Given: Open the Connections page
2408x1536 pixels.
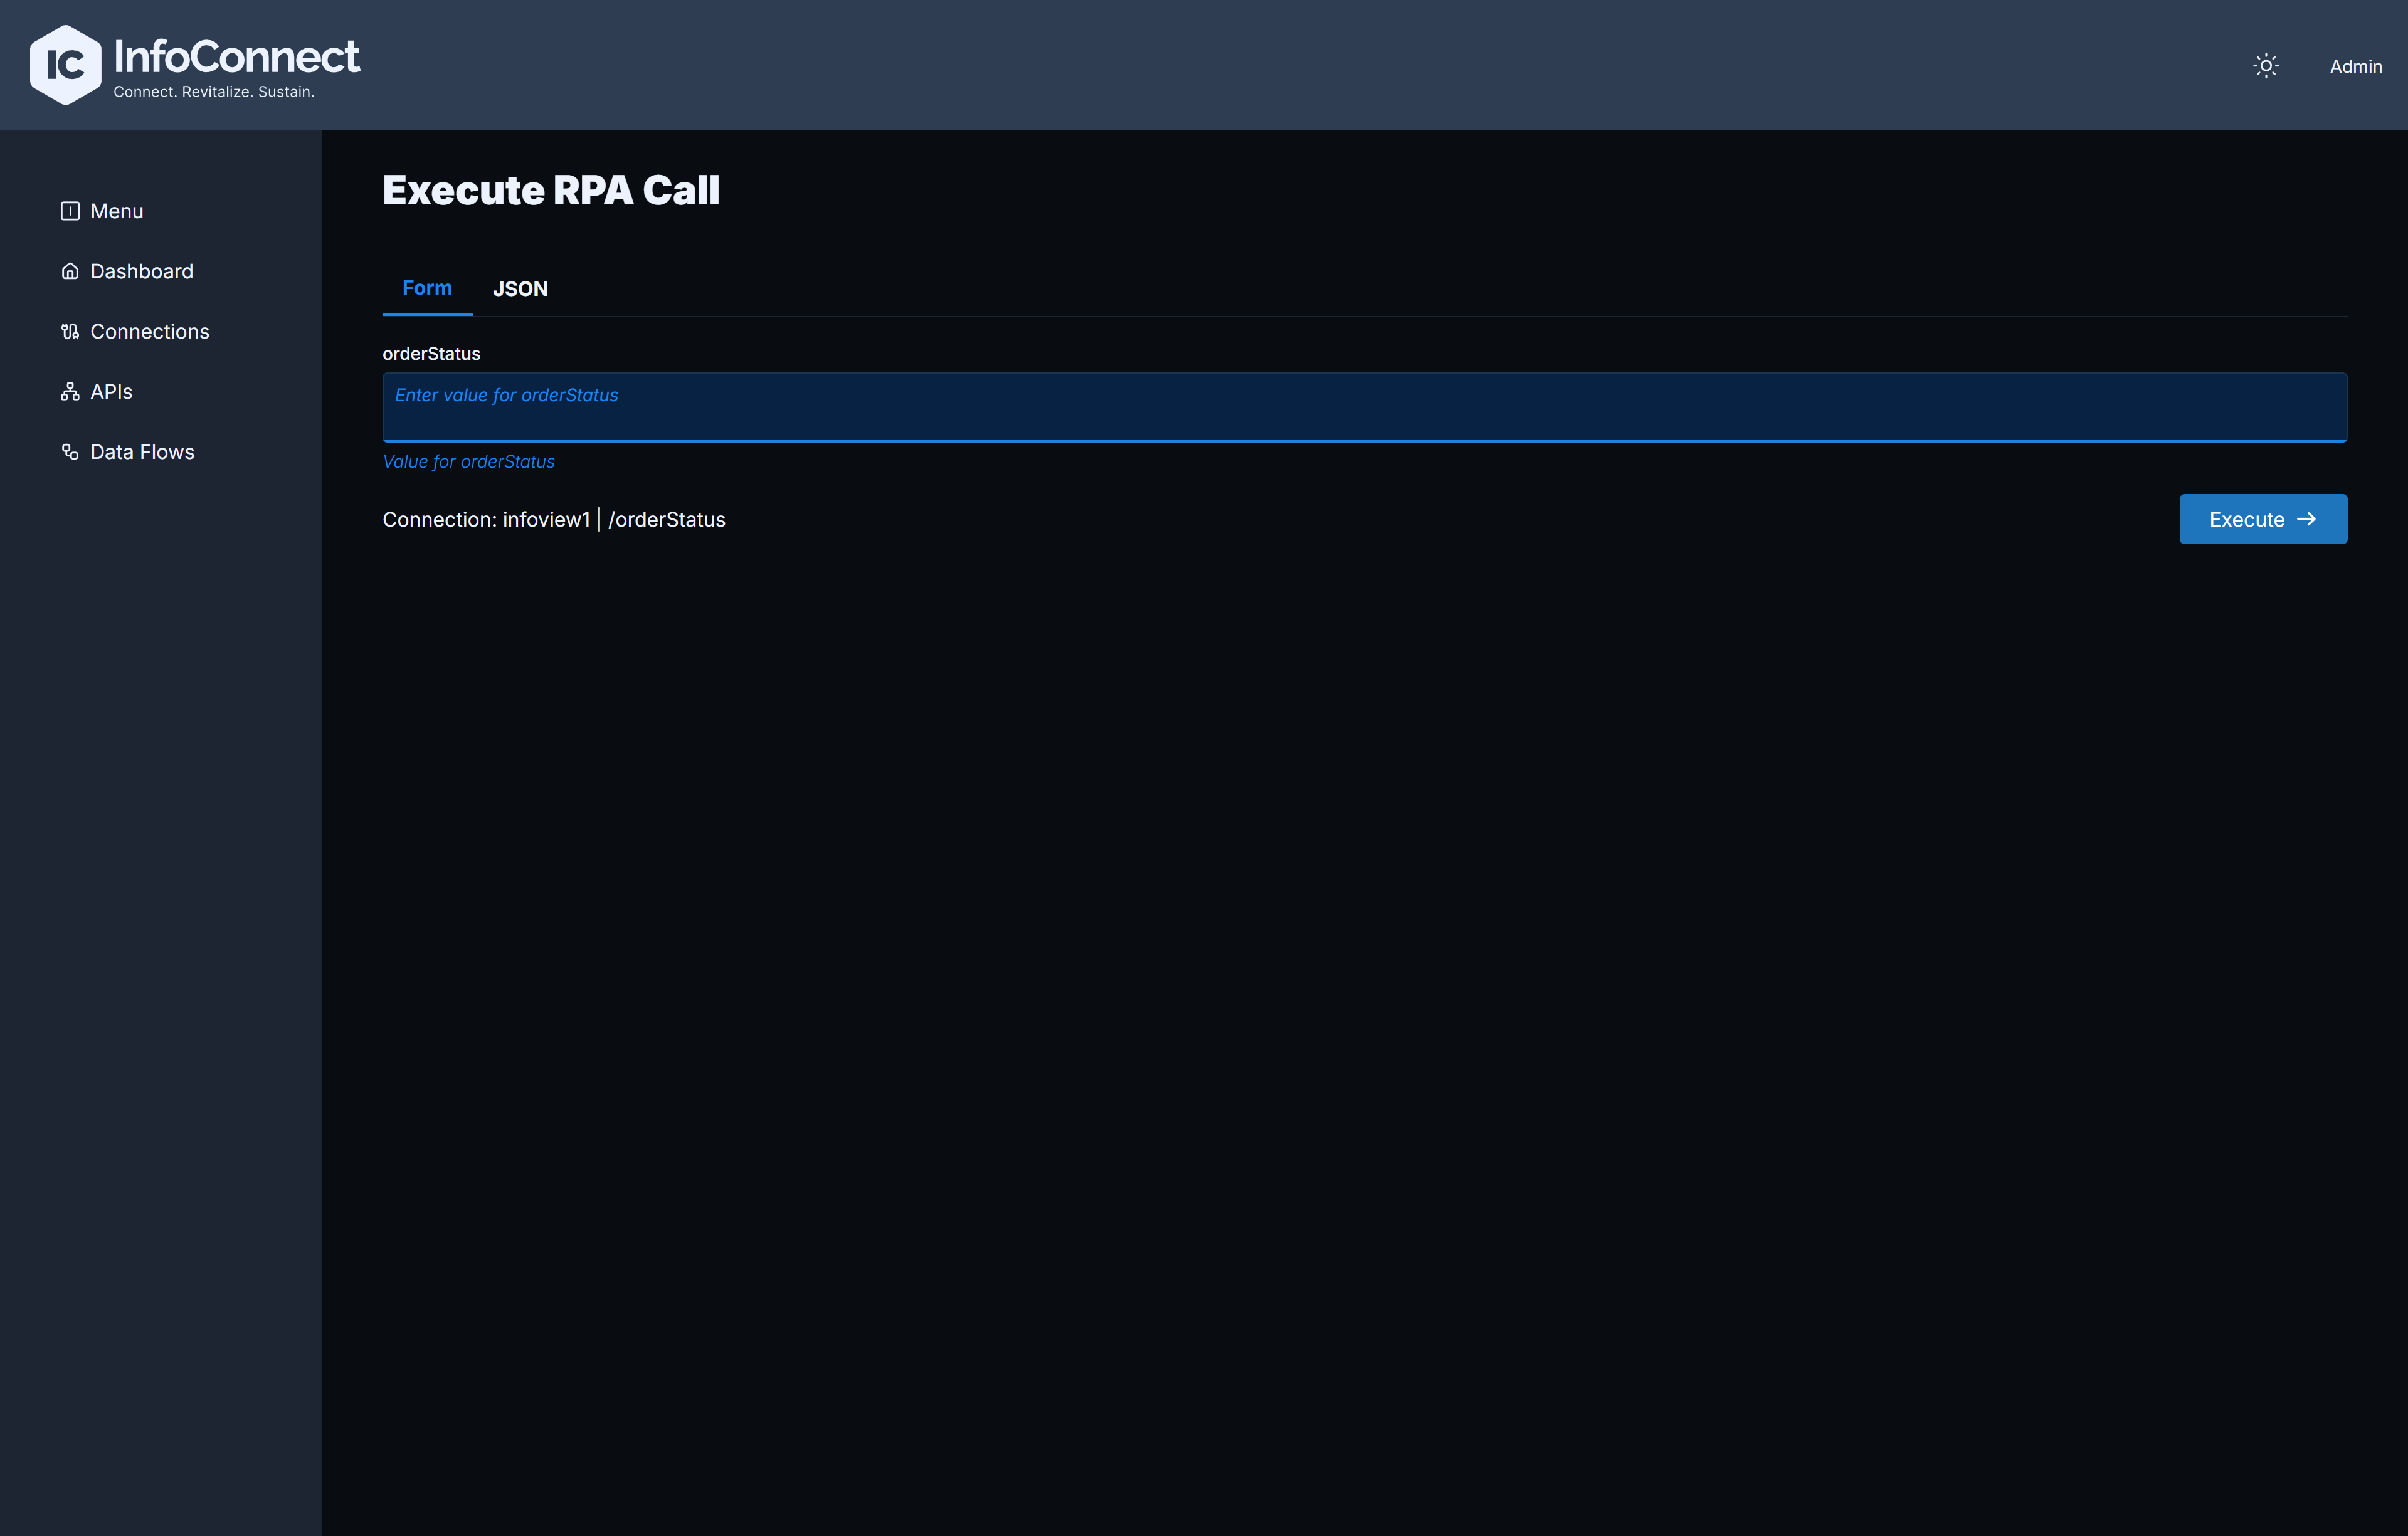Looking at the screenshot, I should point(150,331).
